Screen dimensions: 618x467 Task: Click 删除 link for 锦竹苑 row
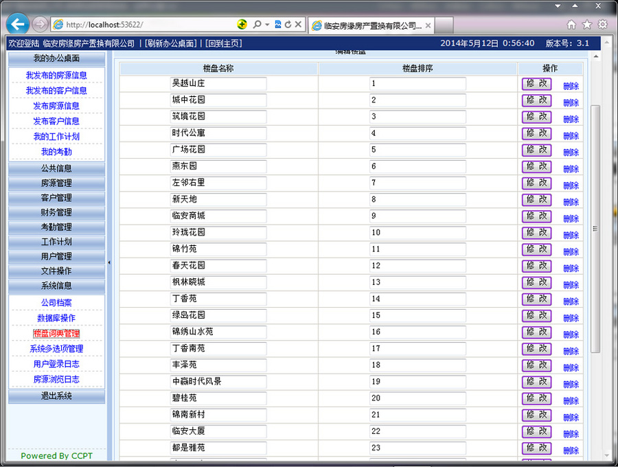pyautogui.click(x=571, y=252)
